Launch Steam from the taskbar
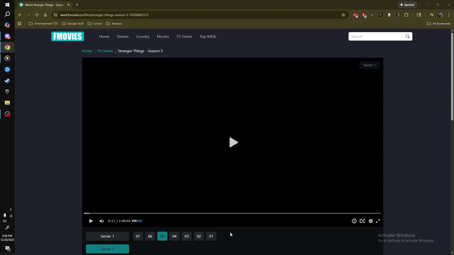Image resolution: width=454 pixels, height=255 pixels. 7,81
